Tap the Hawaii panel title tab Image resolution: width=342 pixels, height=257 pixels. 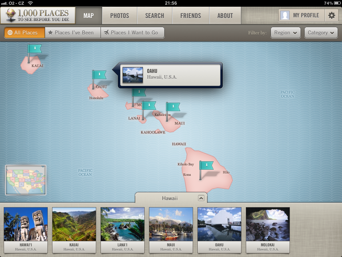(x=171, y=198)
